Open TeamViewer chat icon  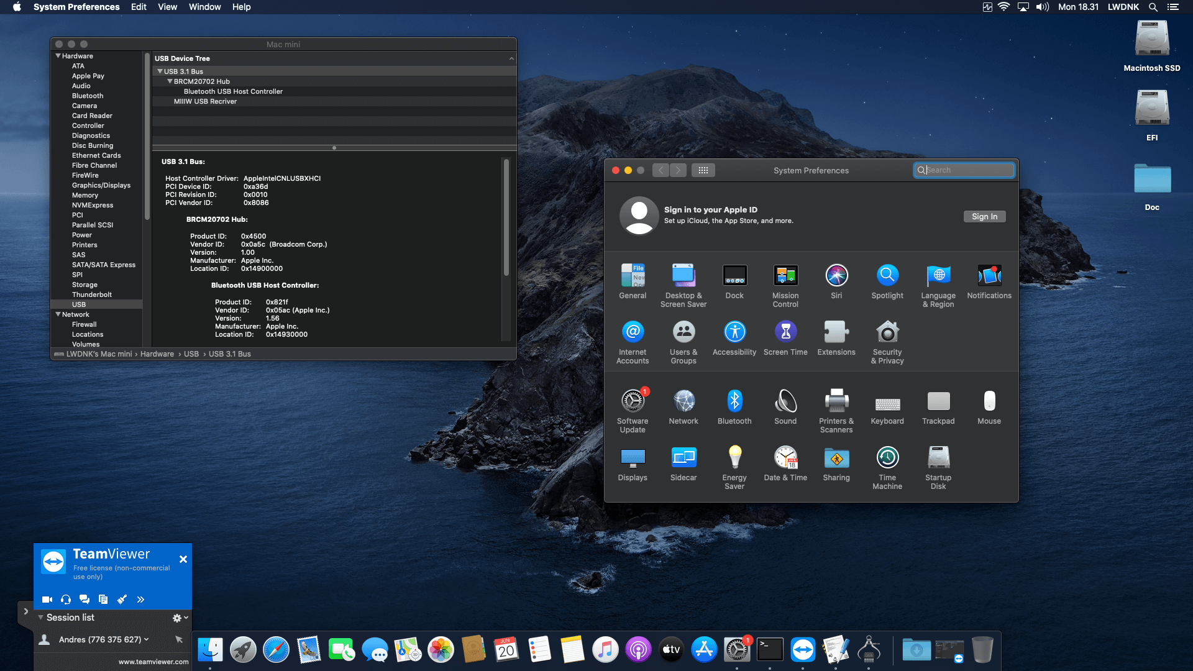click(x=85, y=600)
